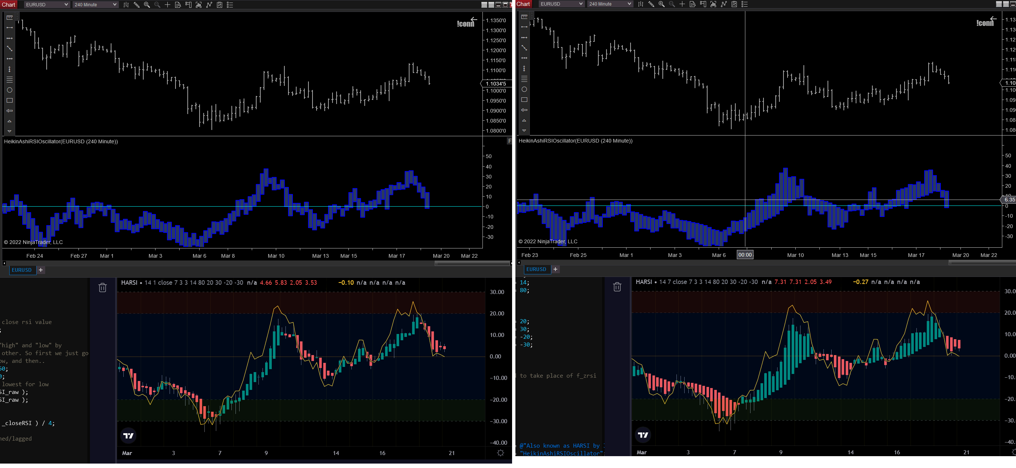Select Arrow Down marker tool in left chart
This screenshot has height=468, width=1016.
[10, 131]
